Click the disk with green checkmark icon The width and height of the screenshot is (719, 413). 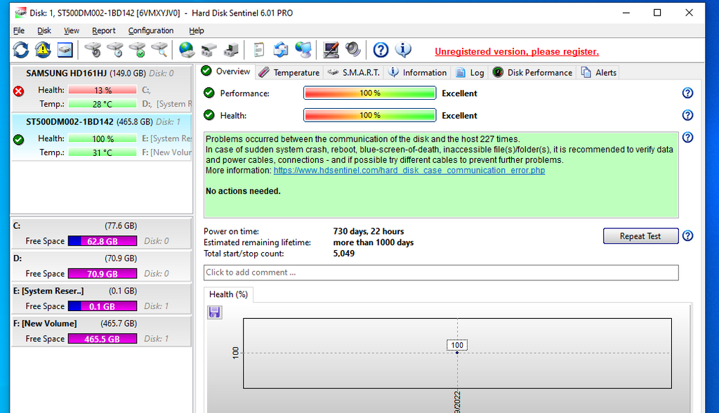coord(138,50)
